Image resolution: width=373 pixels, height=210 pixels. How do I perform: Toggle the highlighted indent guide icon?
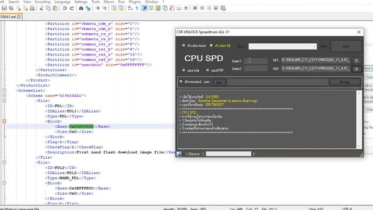click(x=144, y=8)
